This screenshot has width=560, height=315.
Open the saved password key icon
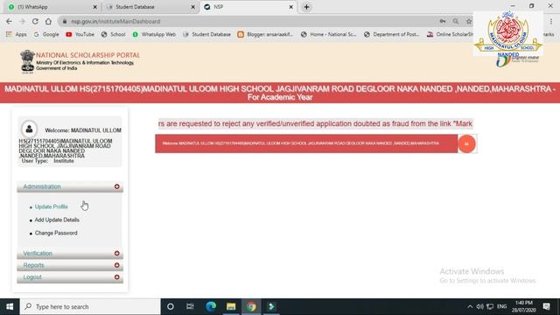(x=443, y=21)
